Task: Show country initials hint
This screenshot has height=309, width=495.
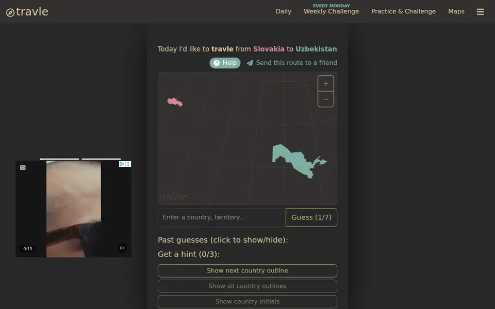Action: click(x=247, y=301)
